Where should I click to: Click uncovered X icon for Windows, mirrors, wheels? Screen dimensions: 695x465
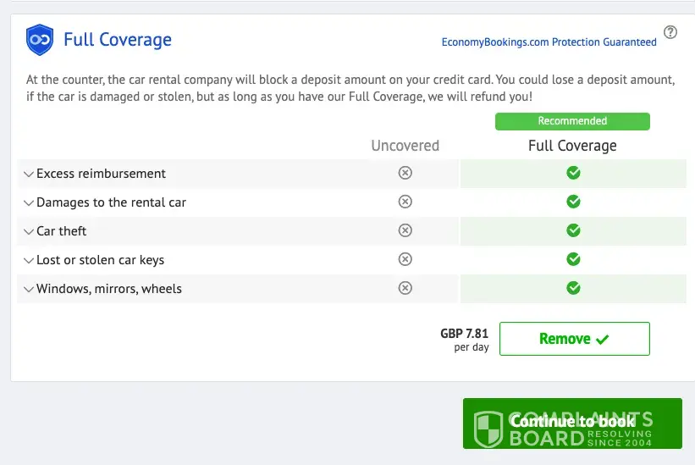click(405, 288)
